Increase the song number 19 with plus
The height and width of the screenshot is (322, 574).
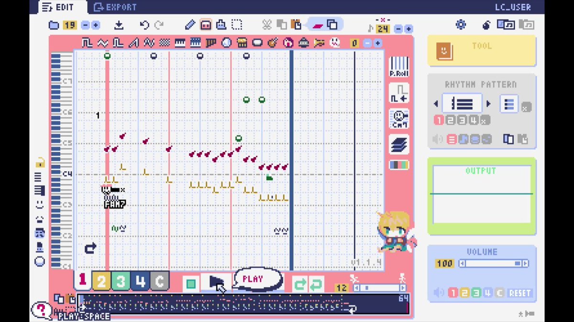[95, 25]
